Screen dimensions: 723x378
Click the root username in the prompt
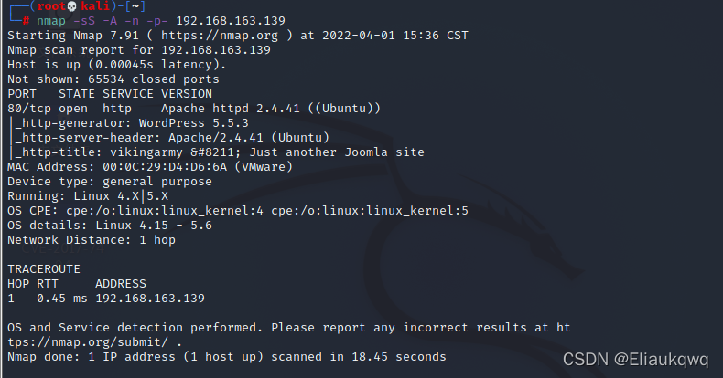tap(51, 6)
